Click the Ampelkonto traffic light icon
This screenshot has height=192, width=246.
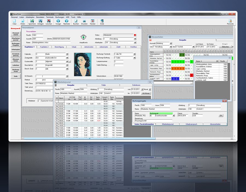(x=84, y=37)
